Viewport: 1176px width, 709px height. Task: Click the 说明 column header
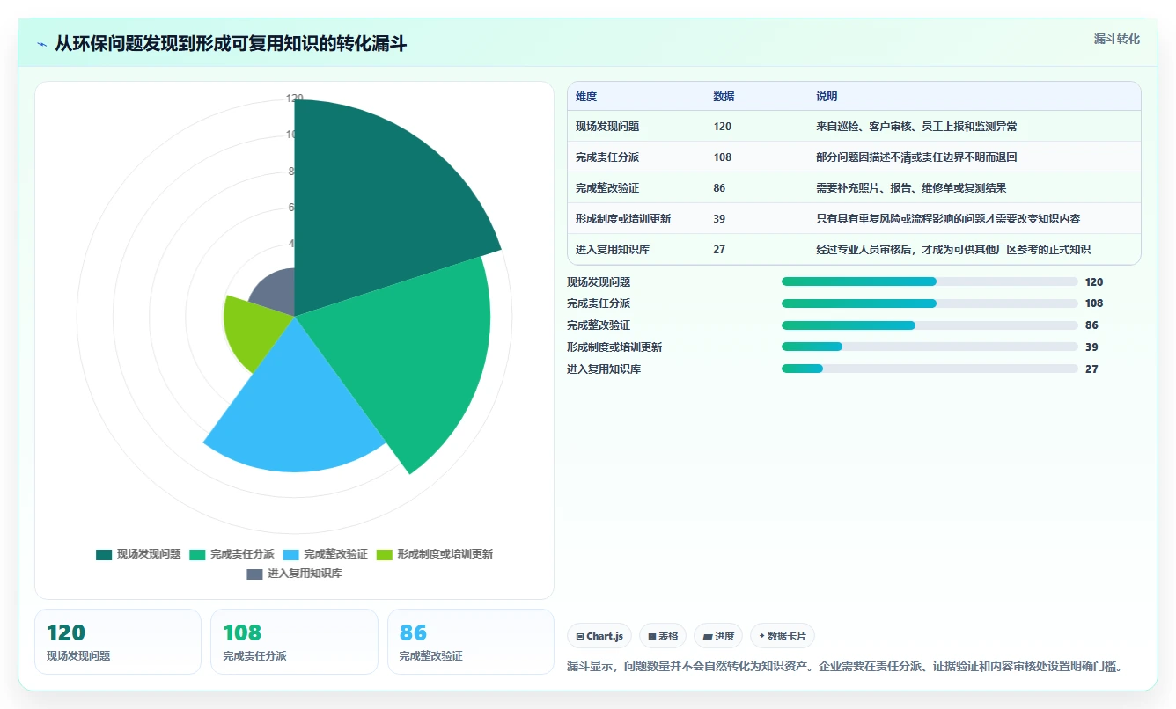tap(827, 97)
